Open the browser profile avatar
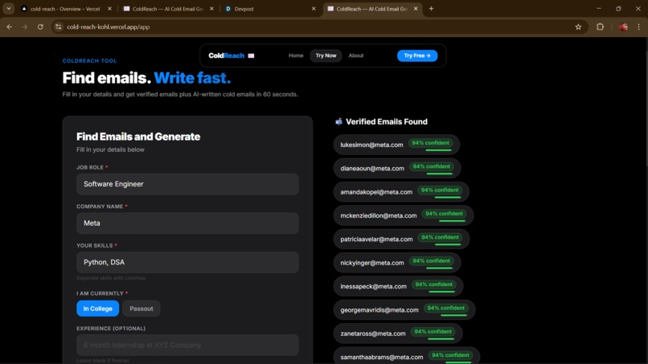The width and height of the screenshot is (648, 364). [623, 27]
